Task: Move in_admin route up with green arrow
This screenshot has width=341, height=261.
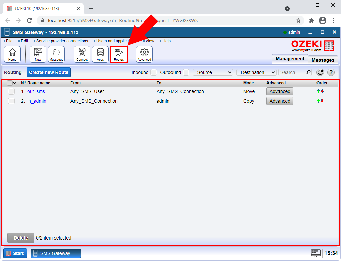Action: click(x=319, y=101)
